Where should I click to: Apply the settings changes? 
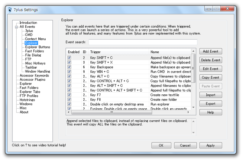coord(211,145)
